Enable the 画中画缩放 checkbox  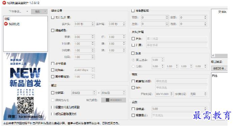[53, 77]
